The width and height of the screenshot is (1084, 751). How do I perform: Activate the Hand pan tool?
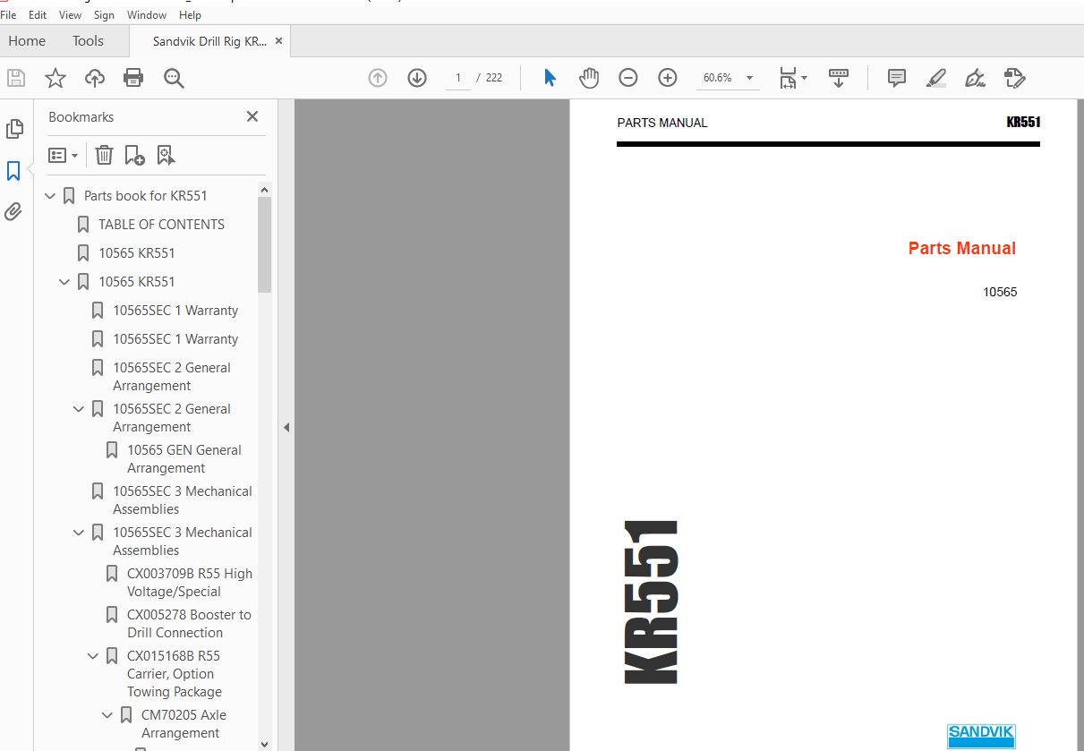(x=589, y=78)
